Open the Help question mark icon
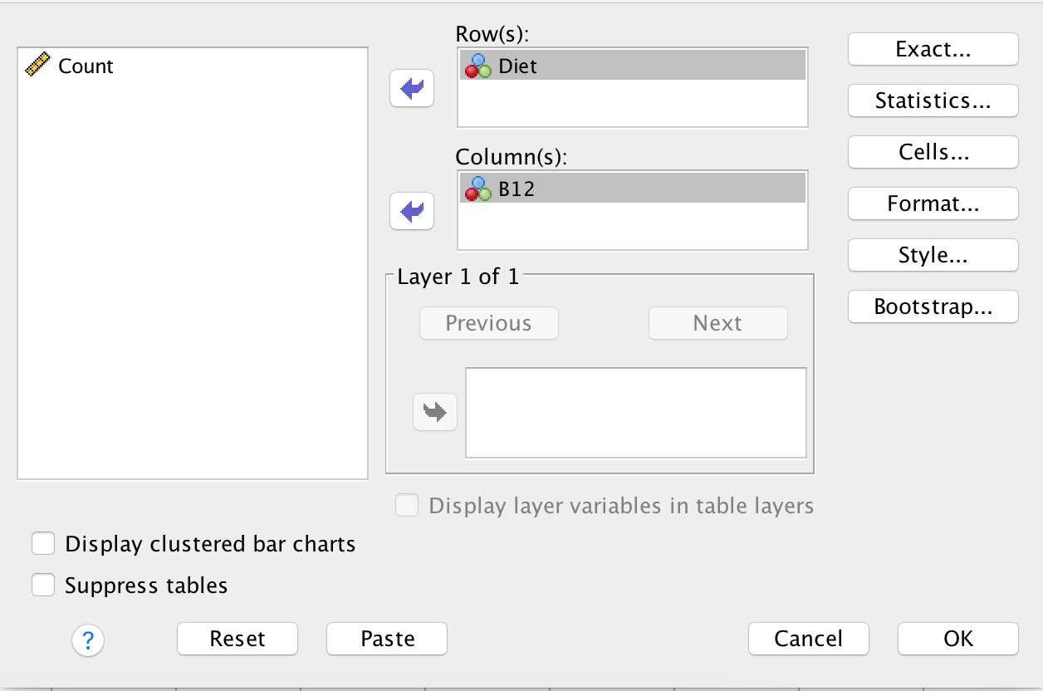Viewport: 1043px width, 691px height. (87, 640)
